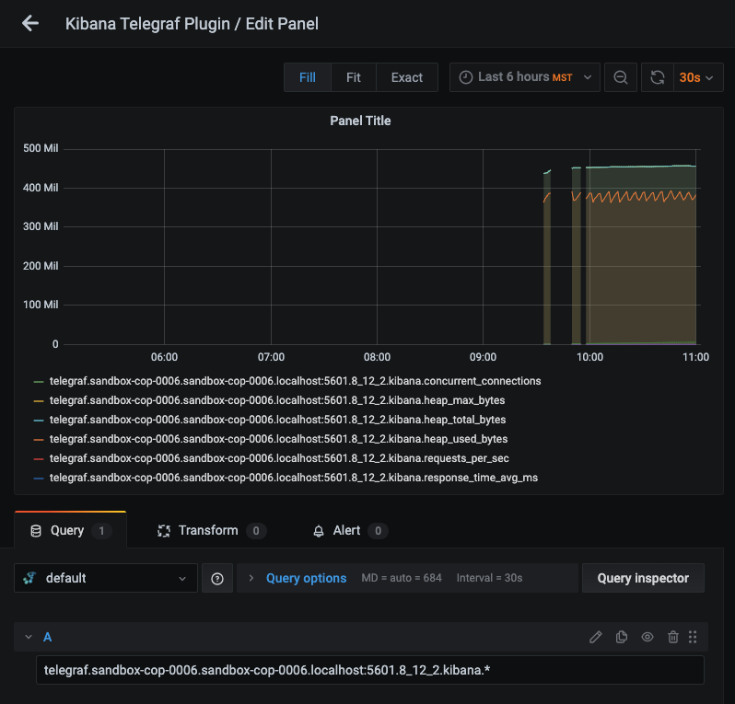Open color picker for heap_total_bytes cyan swatch

point(39,421)
